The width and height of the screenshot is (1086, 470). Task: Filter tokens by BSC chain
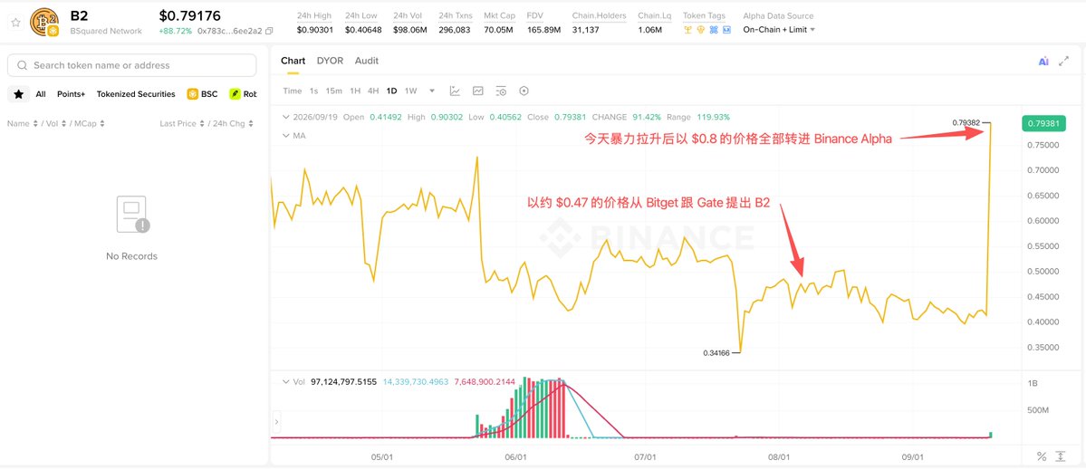point(202,94)
